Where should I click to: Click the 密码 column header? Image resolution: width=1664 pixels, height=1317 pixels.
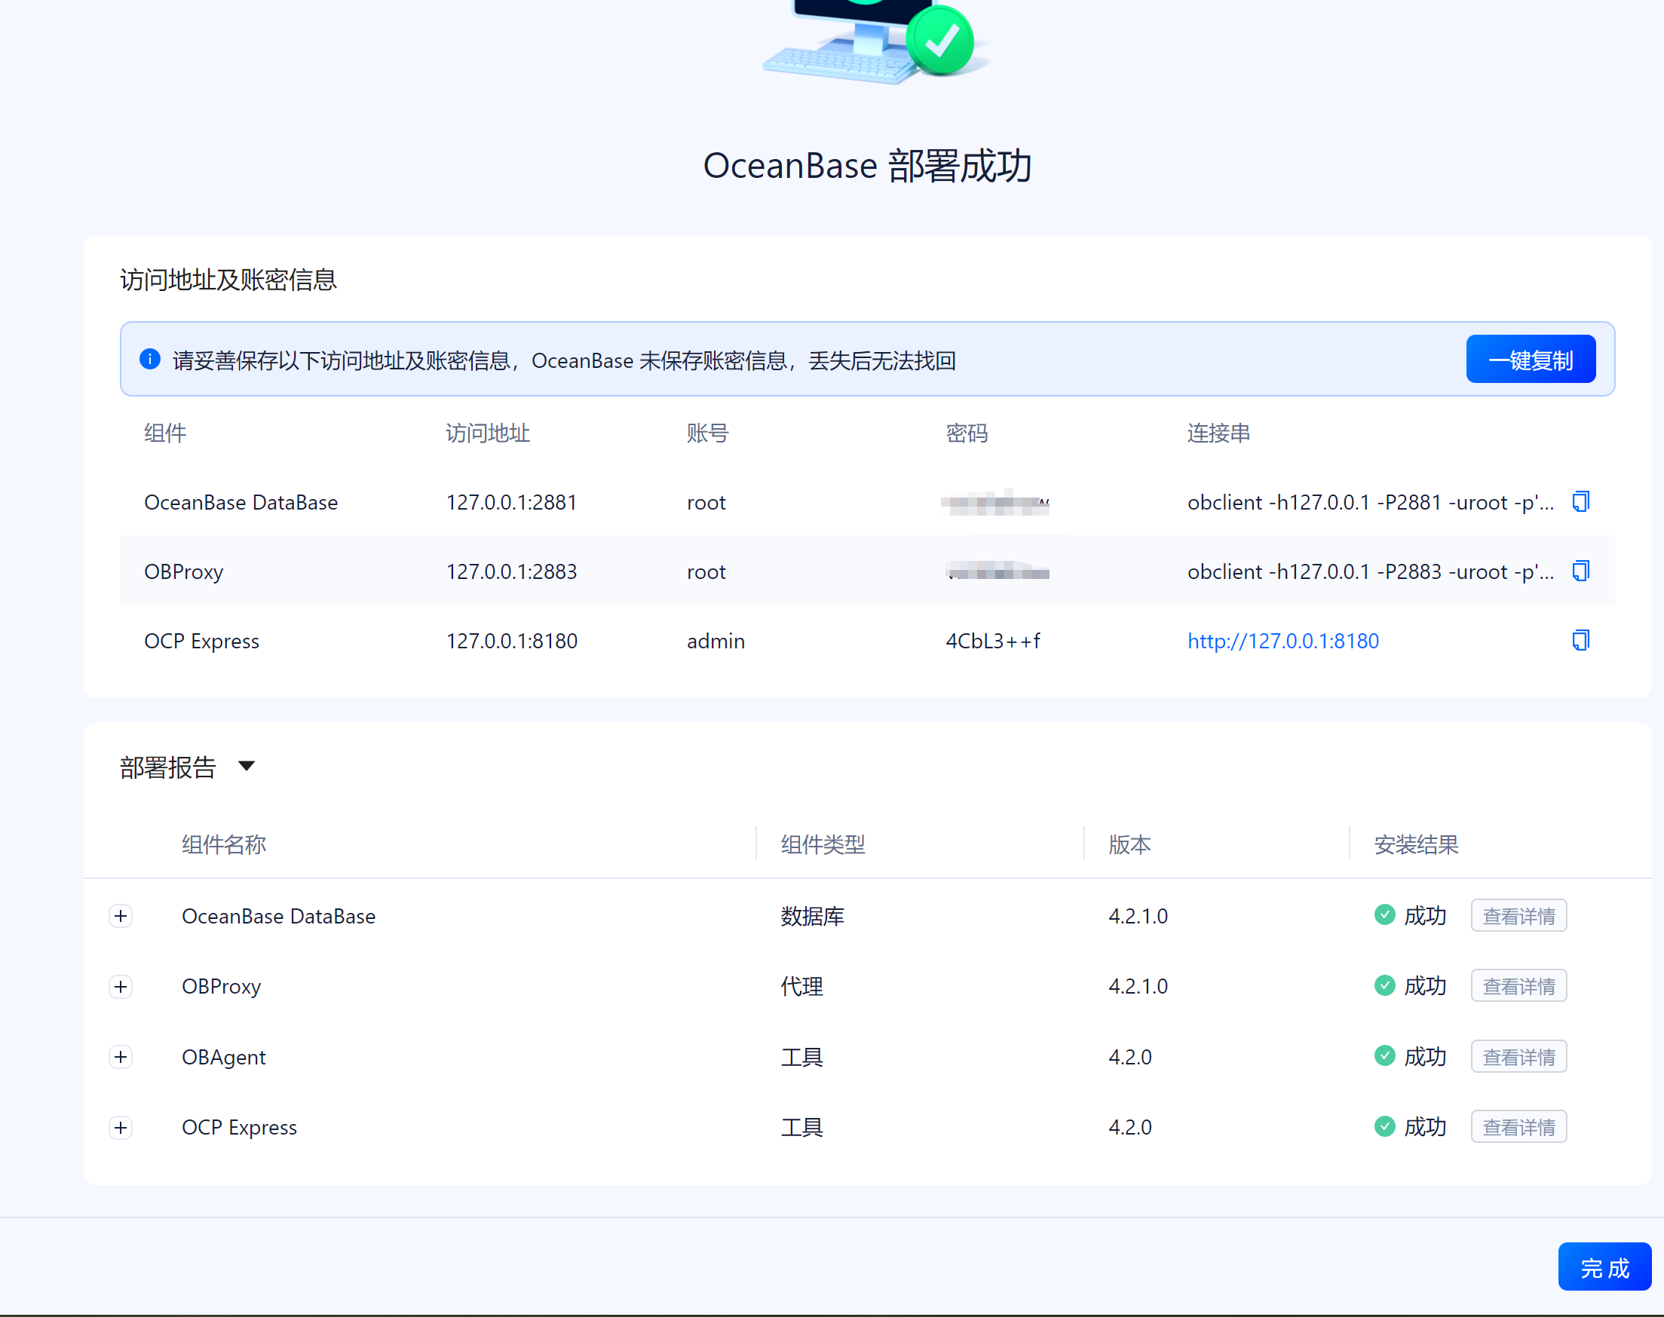967,433
